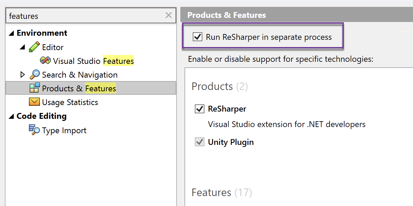Click the Environment section heading
Viewport: 413px width, 206px height.
click(42, 33)
